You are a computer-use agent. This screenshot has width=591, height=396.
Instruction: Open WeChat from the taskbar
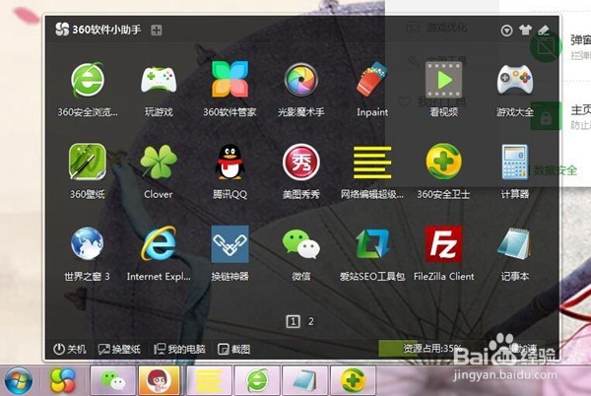click(x=112, y=380)
